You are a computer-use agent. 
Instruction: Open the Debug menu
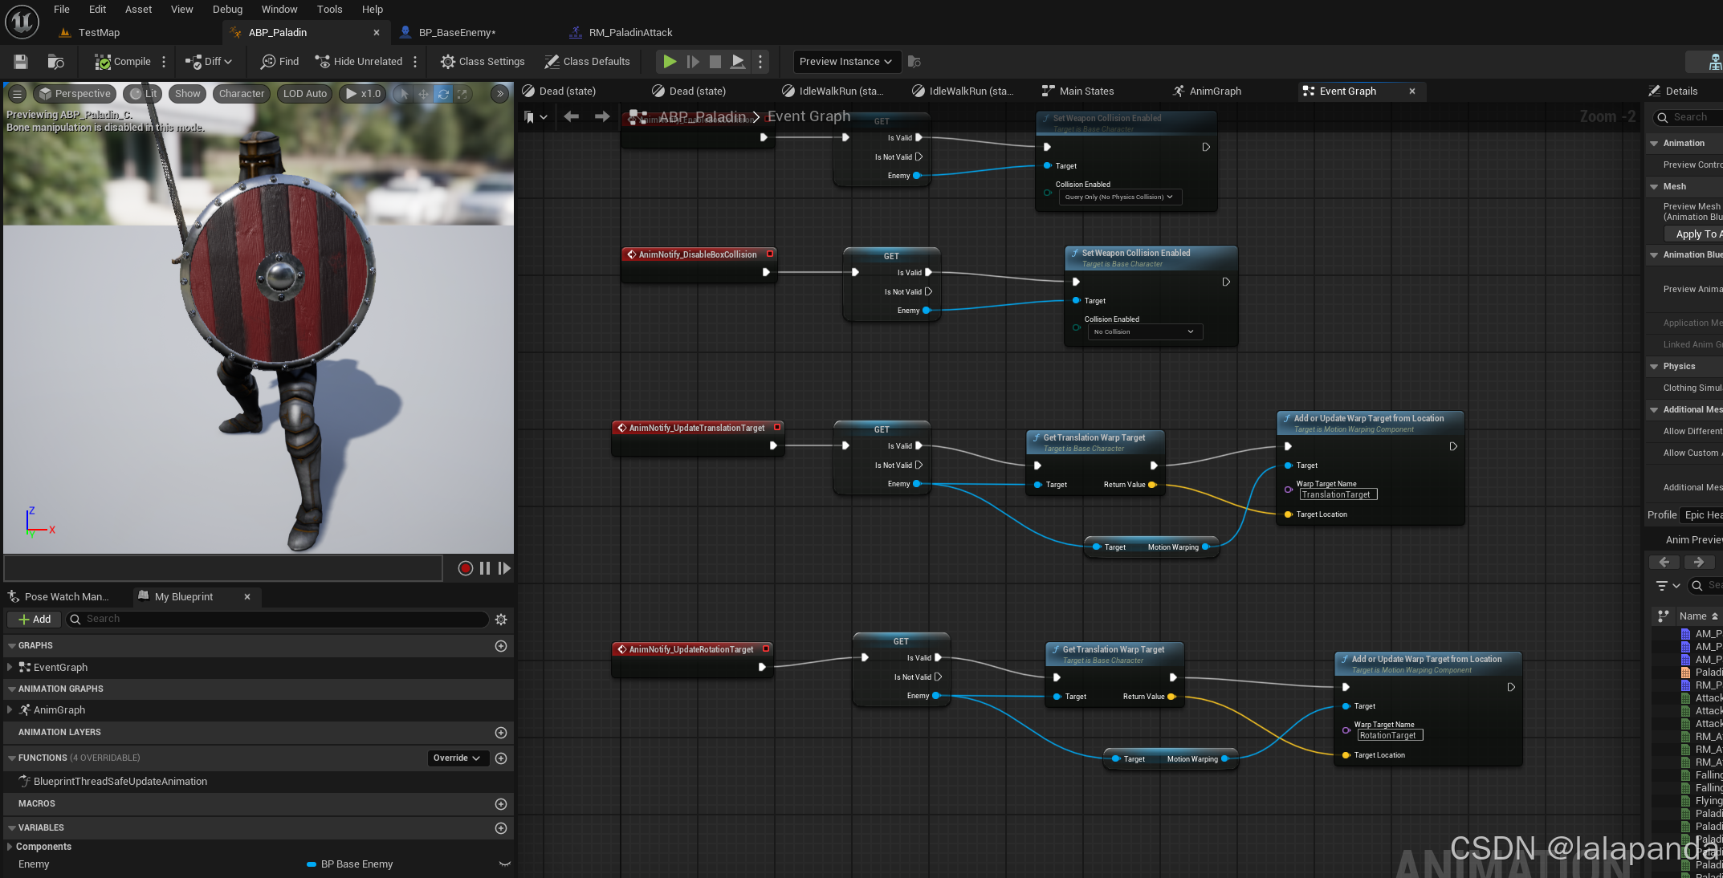click(x=227, y=10)
